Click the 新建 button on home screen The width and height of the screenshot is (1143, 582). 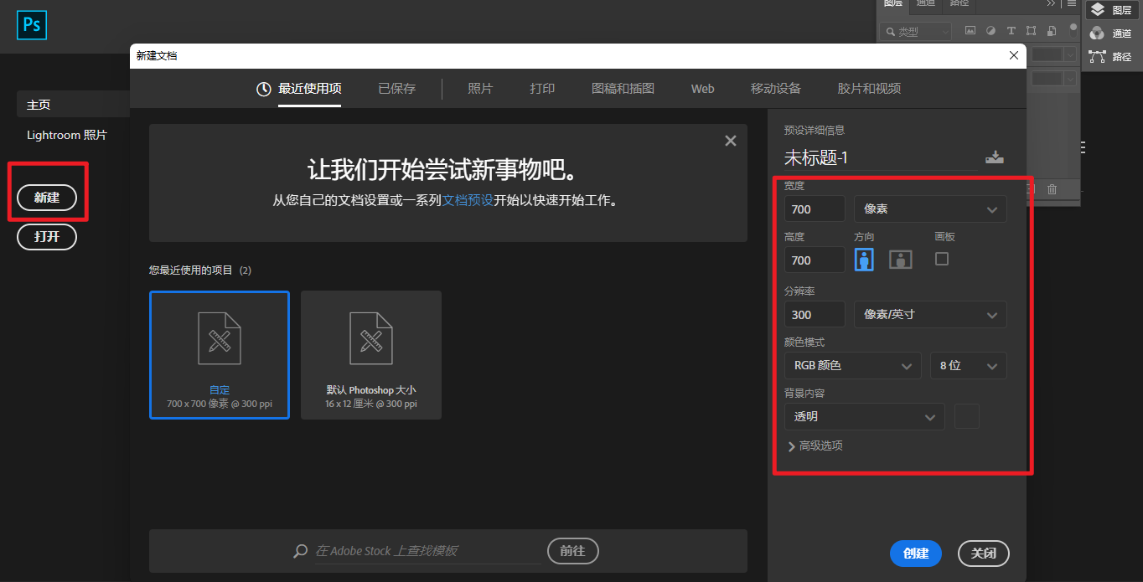[47, 198]
